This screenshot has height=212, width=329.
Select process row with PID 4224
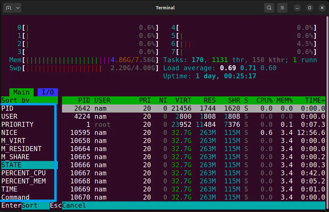pos(193,116)
